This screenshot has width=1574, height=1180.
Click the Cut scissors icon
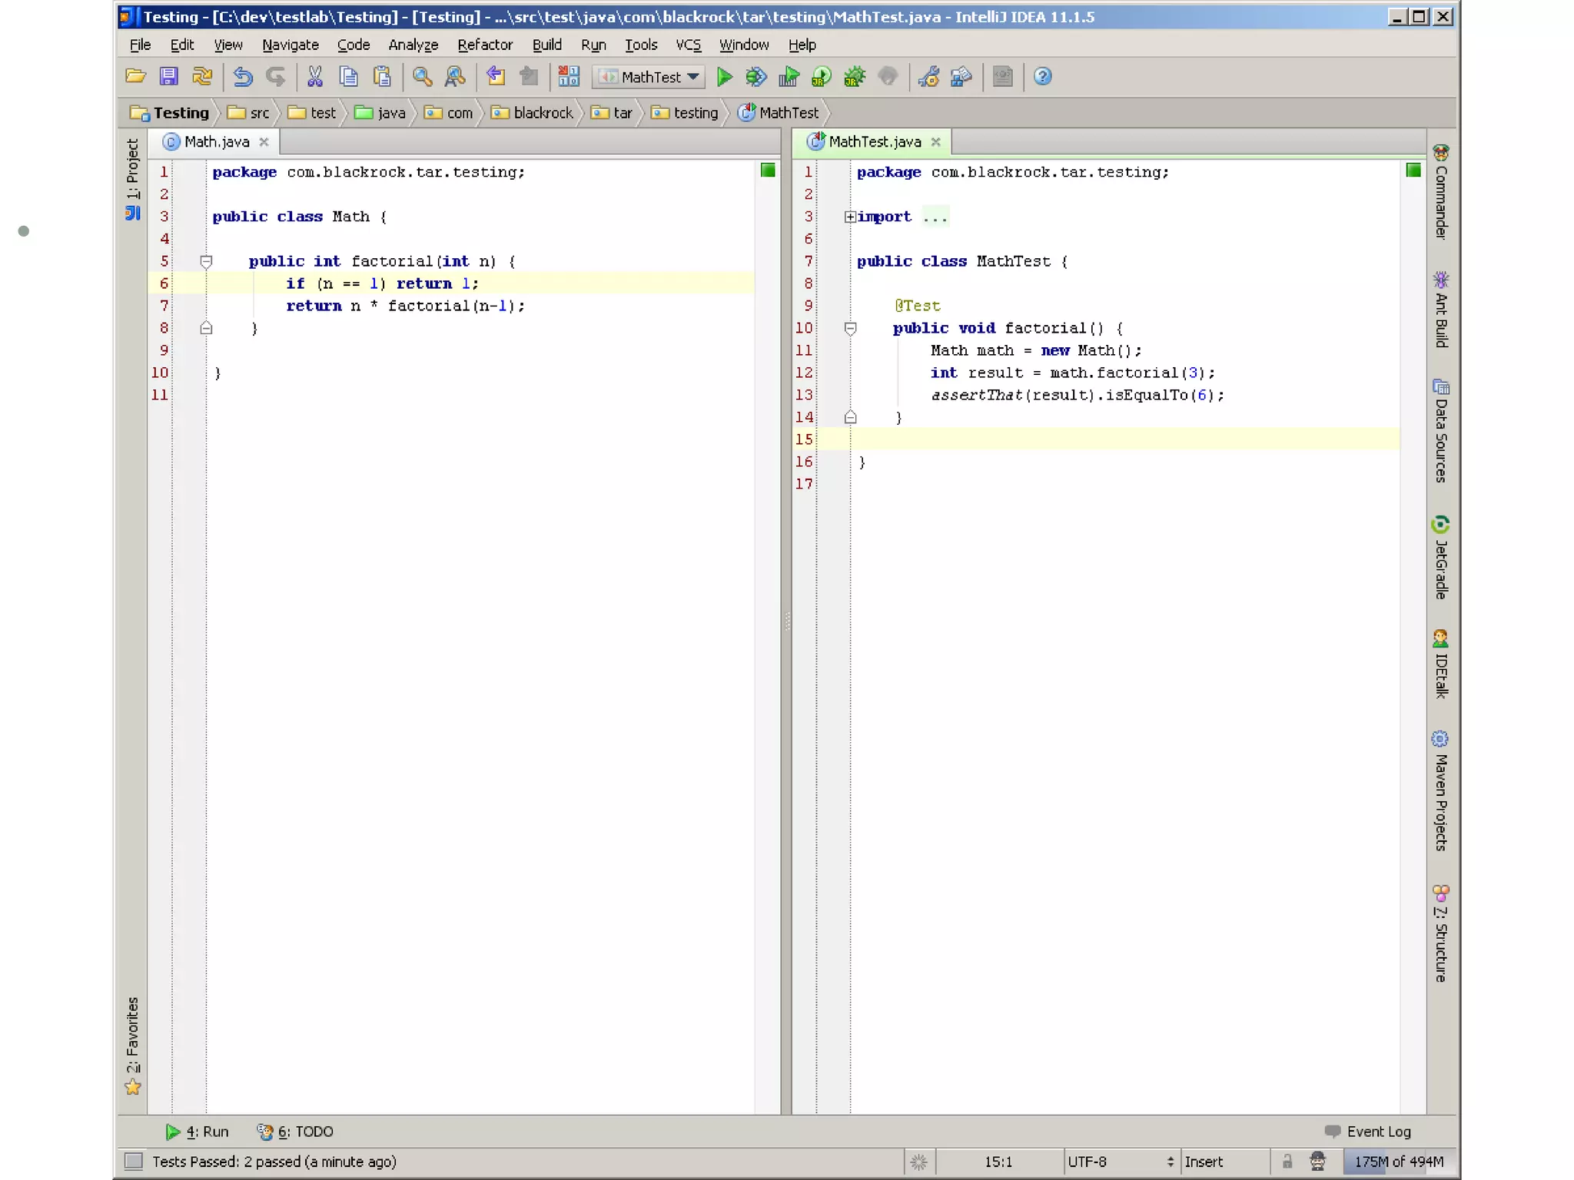pos(315,77)
